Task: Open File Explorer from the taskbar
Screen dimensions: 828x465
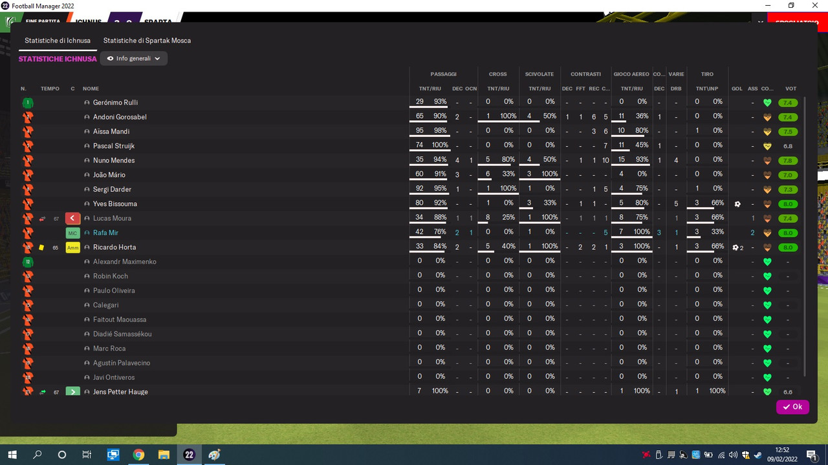Action: point(164,455)
